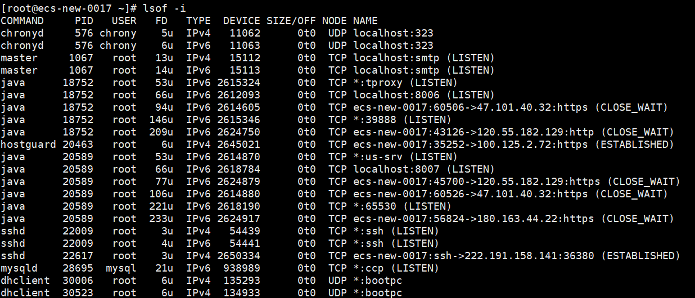Click the *:ccp entry for mysqld

(x=368, y=268)
